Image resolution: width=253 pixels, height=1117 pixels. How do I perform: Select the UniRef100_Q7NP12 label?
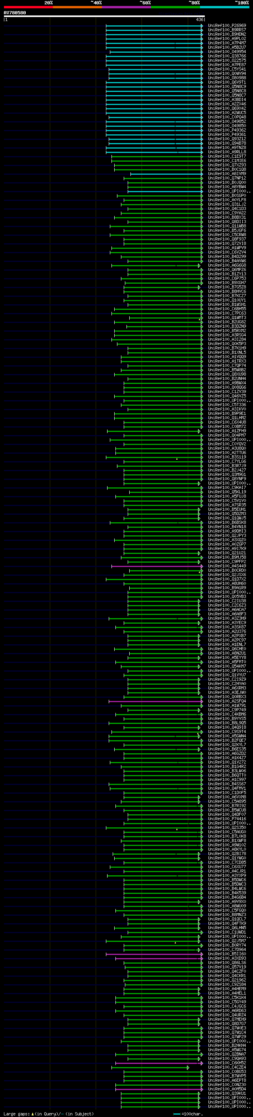227,178
